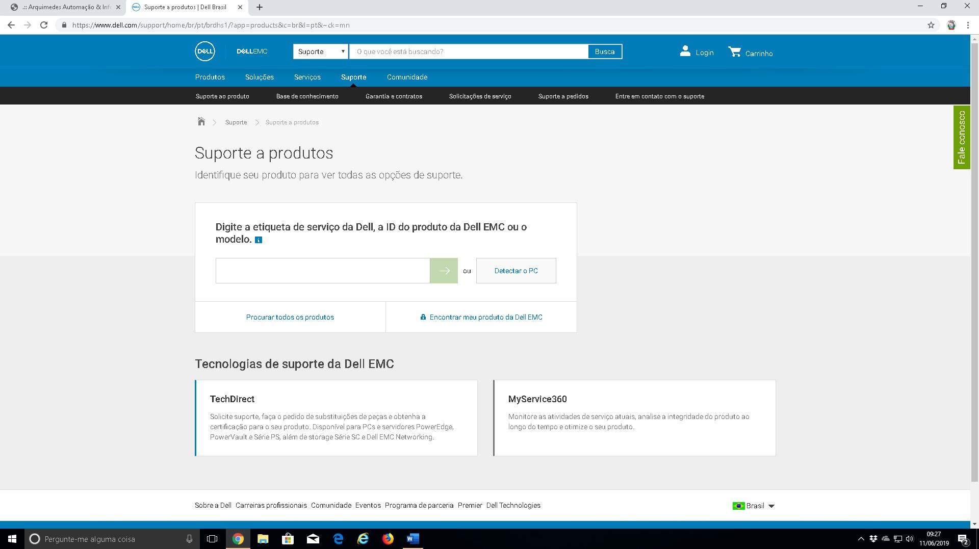
Task: Click the Login user icon
Action: (x=685, y=51)
